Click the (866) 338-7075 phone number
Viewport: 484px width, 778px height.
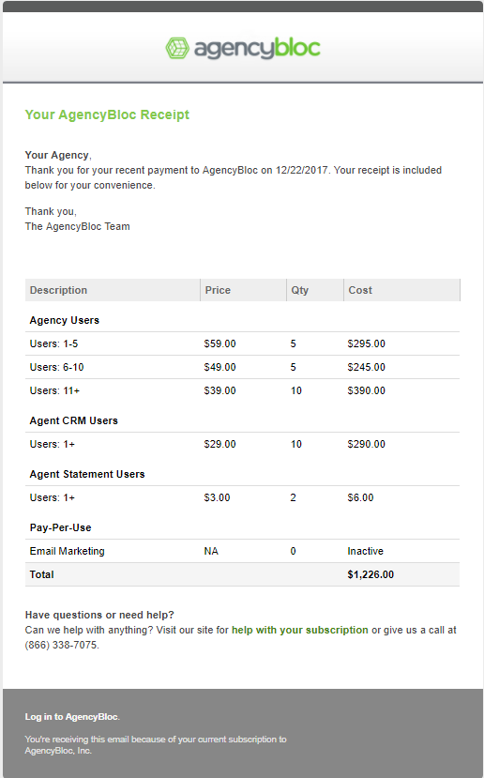tap(62, 645)
